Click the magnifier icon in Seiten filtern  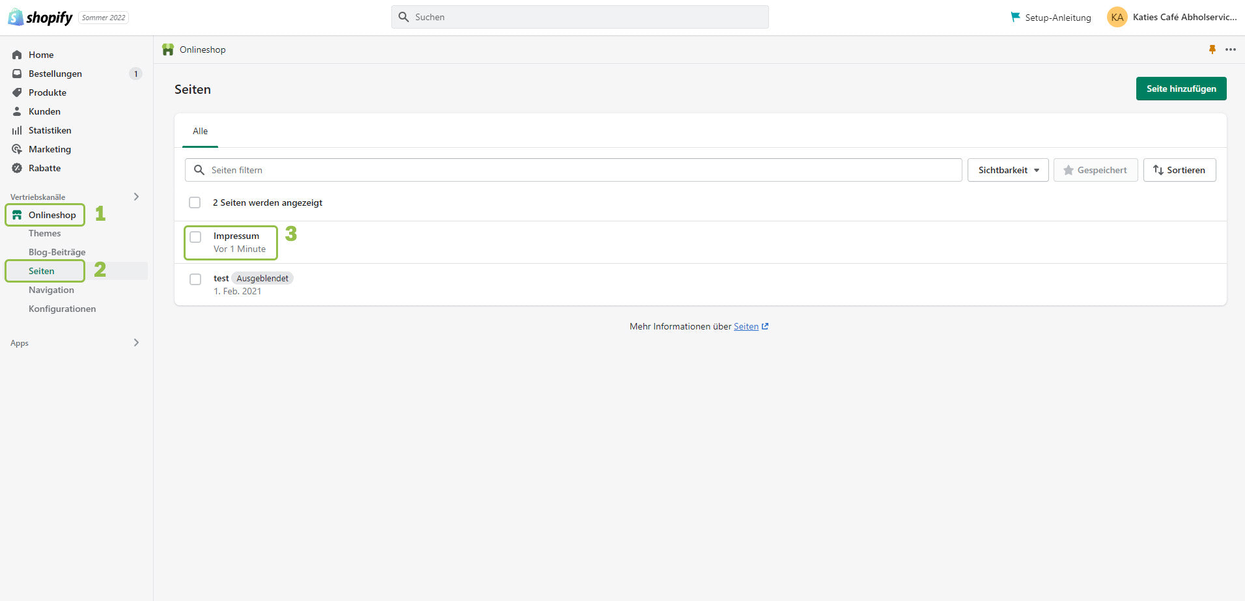pyautogui.click(x=199, y=170)
